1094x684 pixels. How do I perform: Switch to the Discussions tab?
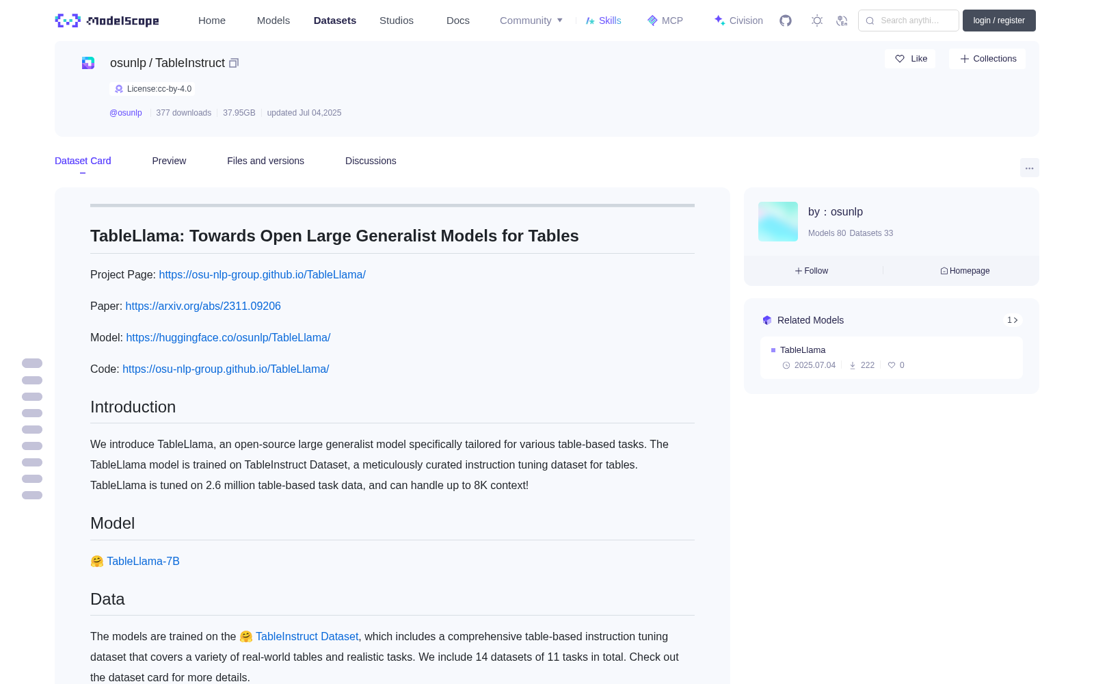pos(371,161)
